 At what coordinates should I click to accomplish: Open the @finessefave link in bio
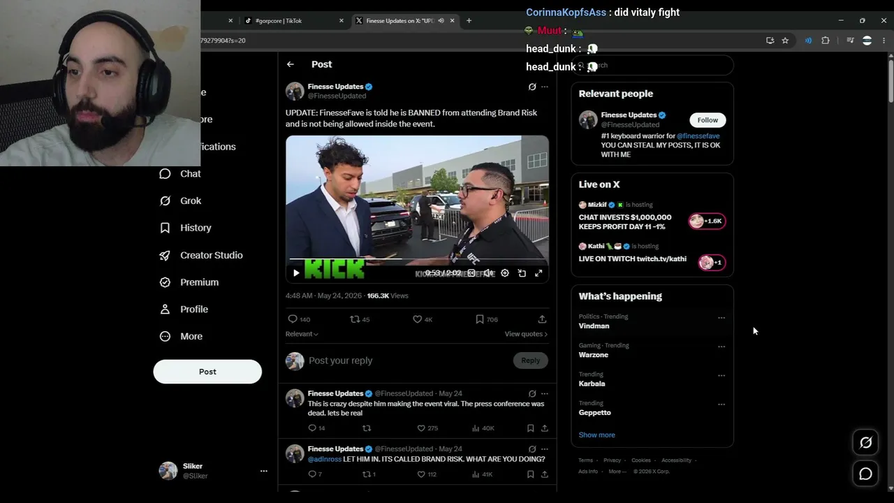698,136
